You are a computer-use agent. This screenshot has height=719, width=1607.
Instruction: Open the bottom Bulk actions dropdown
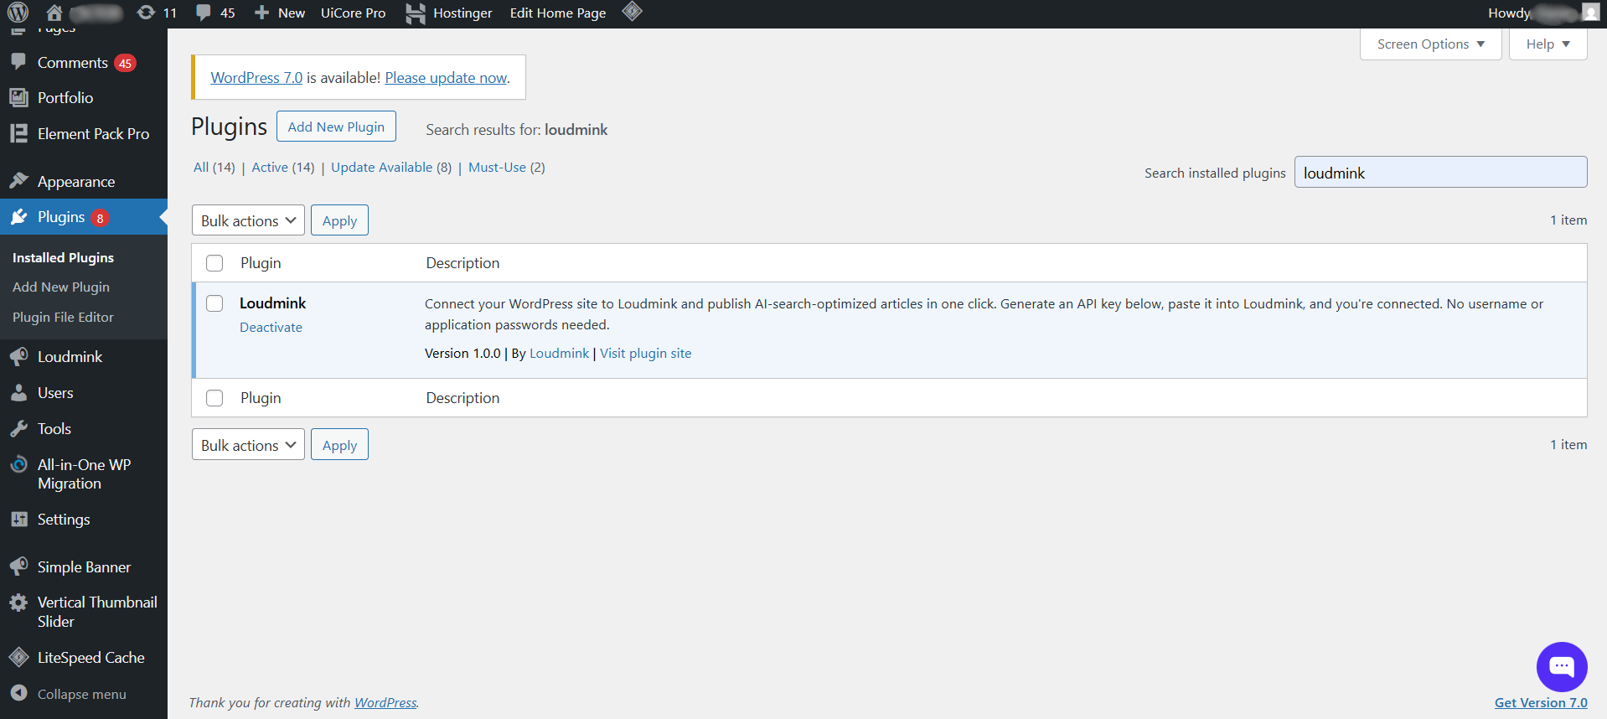tap(248, 445)
